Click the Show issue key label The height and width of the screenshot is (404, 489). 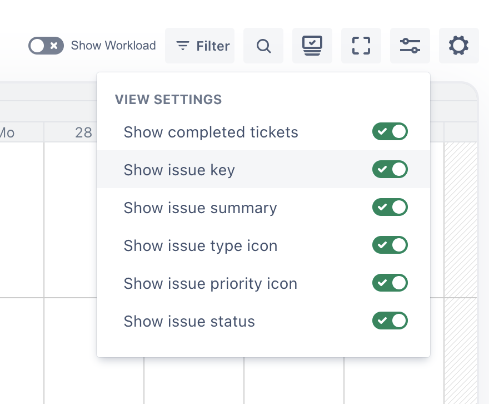[179, 170]
